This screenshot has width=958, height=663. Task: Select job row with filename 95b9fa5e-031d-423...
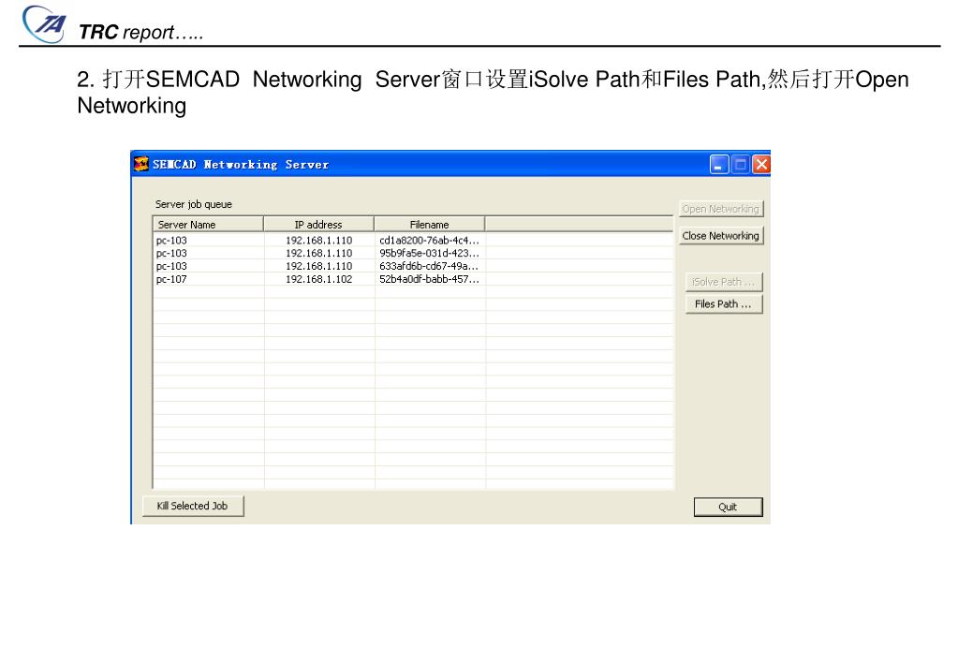[413, 253]
